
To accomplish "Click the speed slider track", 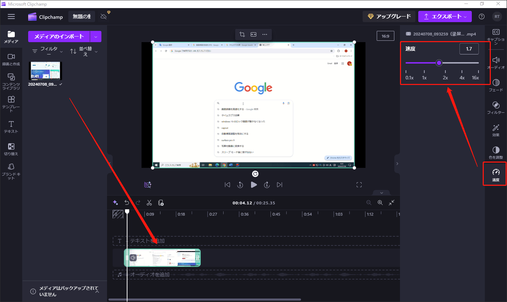I will (x=442, y=63).
